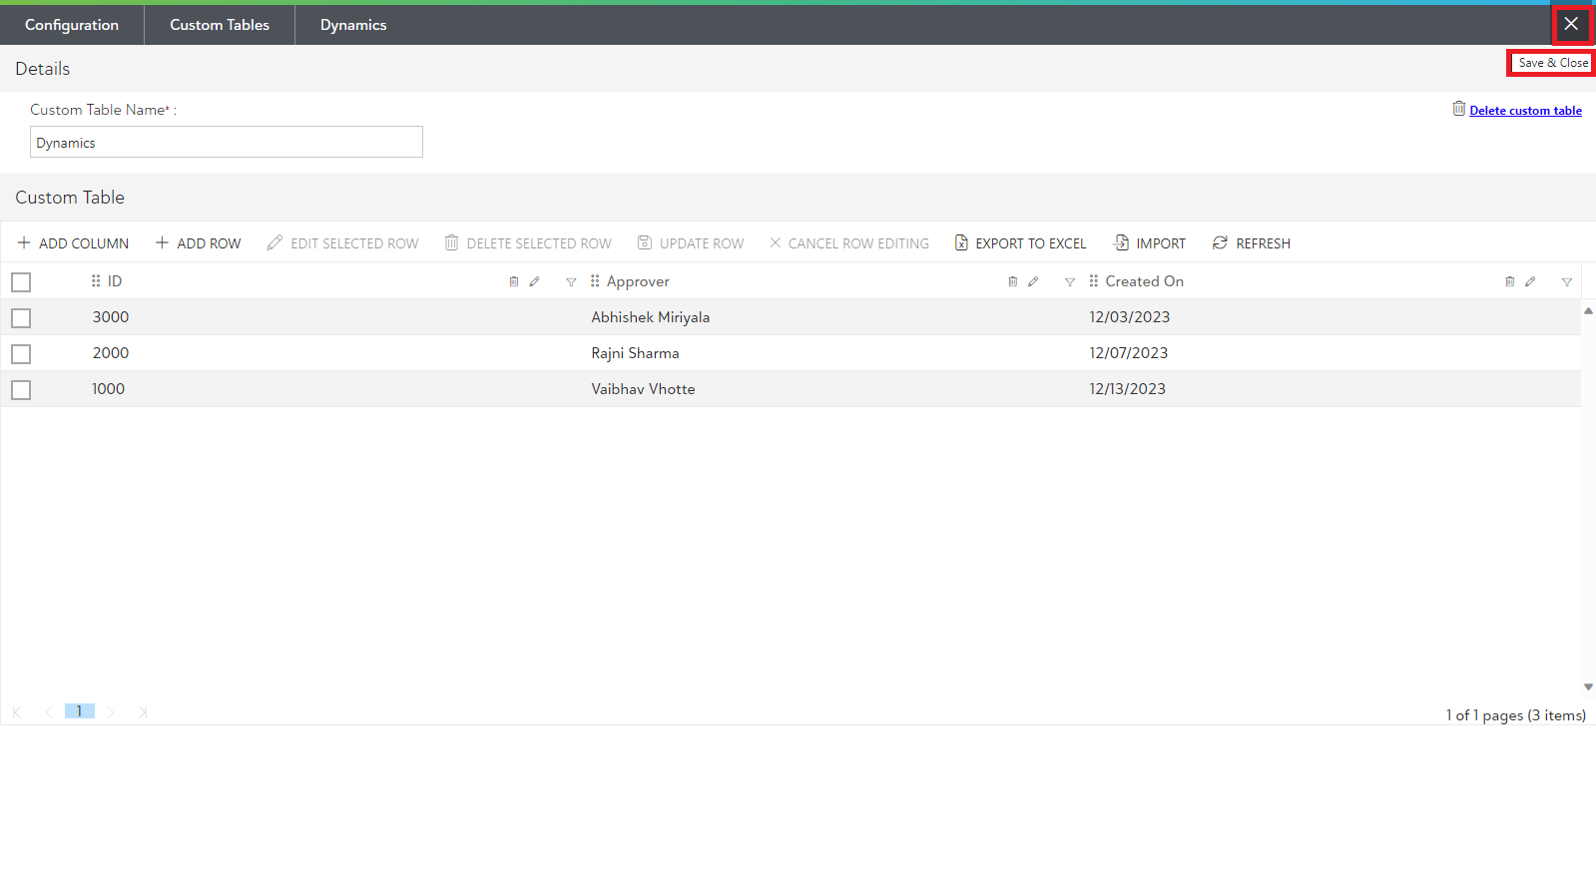Delete the Approver column using its trash icon
Image resolution: width=1596 pixels, height=894 pixels.
[x=1013, y=282]
